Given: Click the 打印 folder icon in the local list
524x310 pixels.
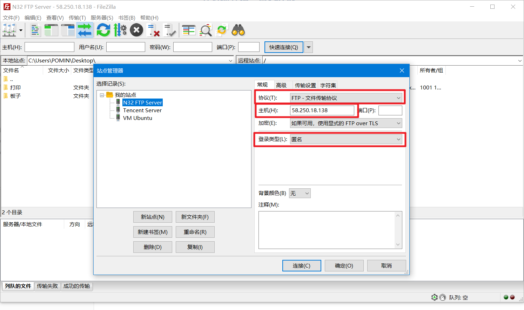Looking at the screenshot, I should coord(6,87).
